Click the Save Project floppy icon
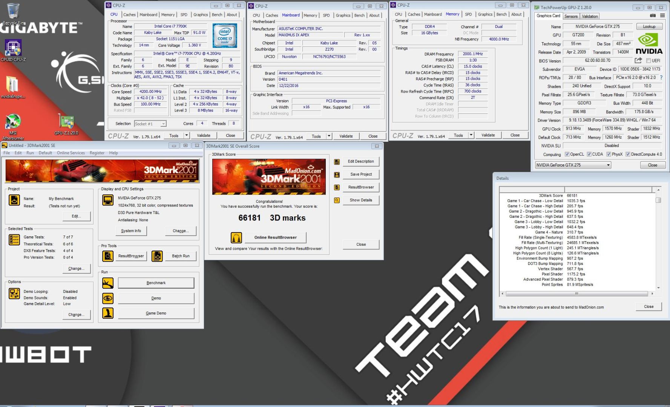The width and height of the screenshot is (670, 407). click(x=337, y=174)
